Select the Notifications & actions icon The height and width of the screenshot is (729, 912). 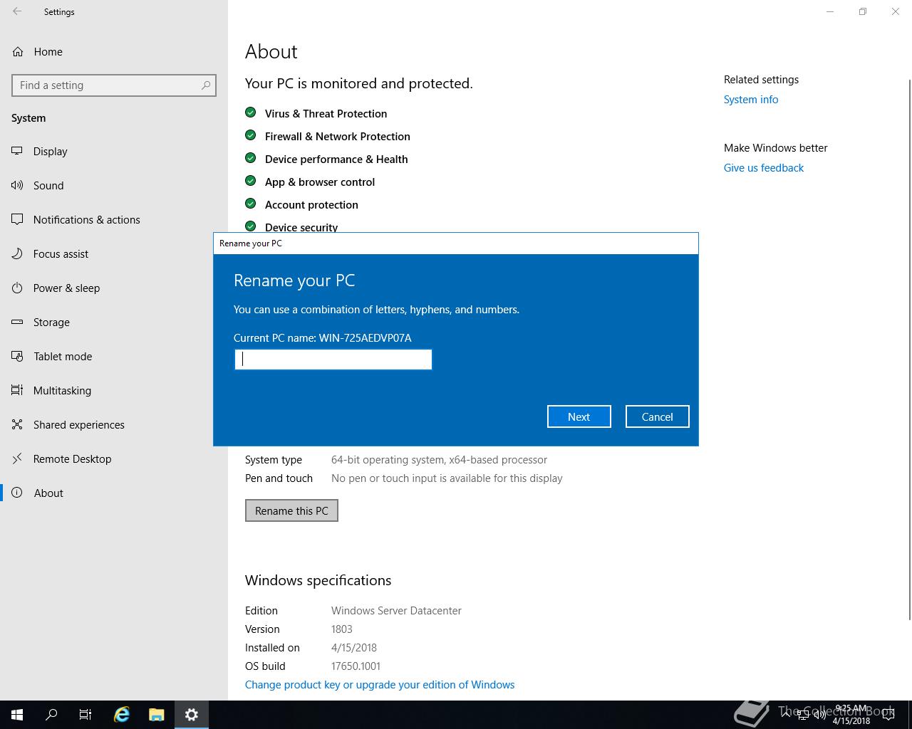(x=17, y=219)
